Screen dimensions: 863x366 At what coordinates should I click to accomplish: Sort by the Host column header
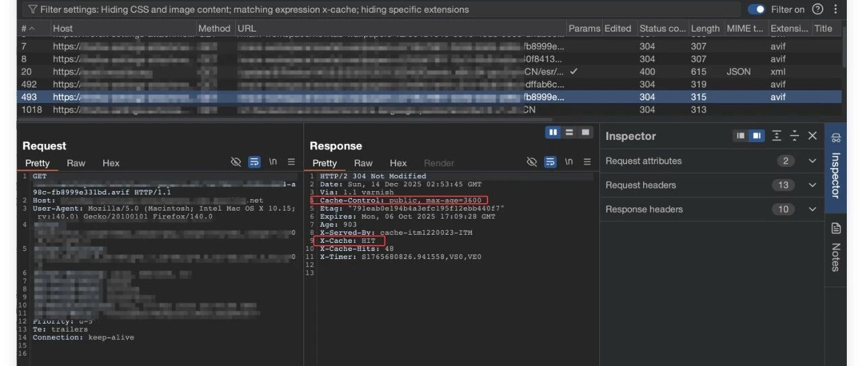click(x=63, y=28)
